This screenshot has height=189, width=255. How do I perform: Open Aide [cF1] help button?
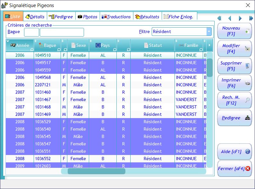[x=234, y=151]
